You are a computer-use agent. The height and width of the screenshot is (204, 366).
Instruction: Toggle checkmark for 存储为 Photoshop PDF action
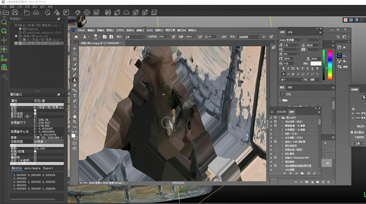coord(271,158)
